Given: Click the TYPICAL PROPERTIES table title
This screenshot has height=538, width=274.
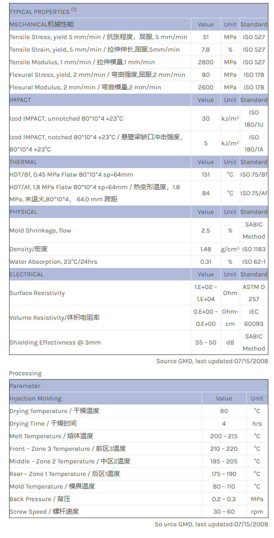Looking at the screenshot, I should click(x=39, y=12).
